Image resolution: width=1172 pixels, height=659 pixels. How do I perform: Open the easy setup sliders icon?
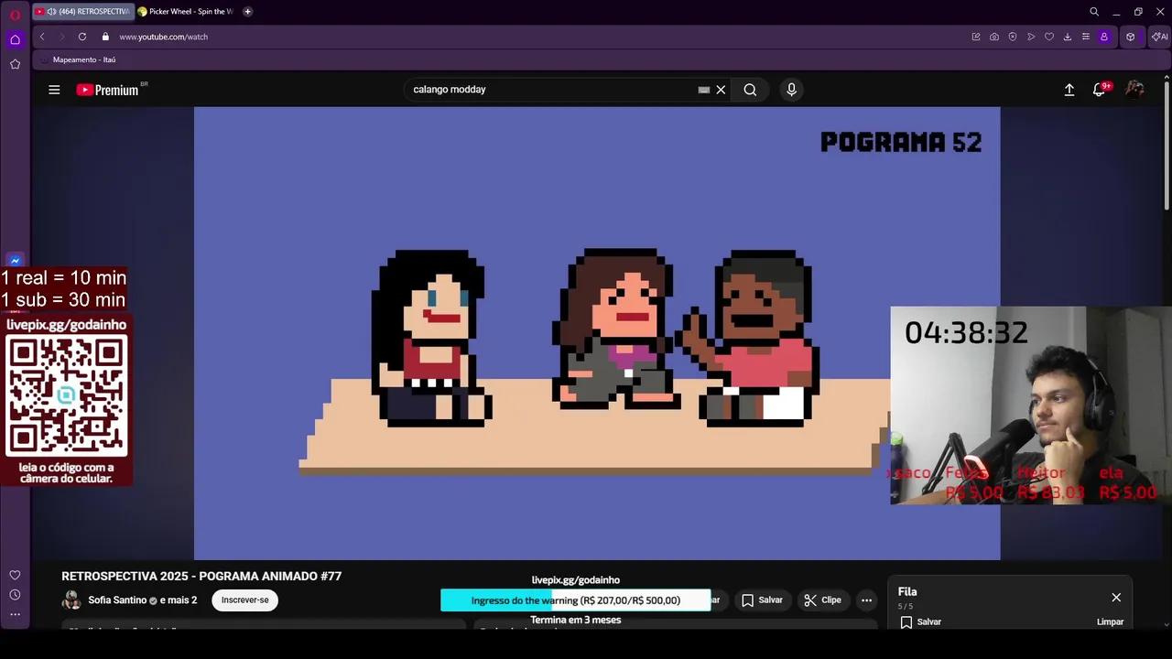click(1086, 37)
